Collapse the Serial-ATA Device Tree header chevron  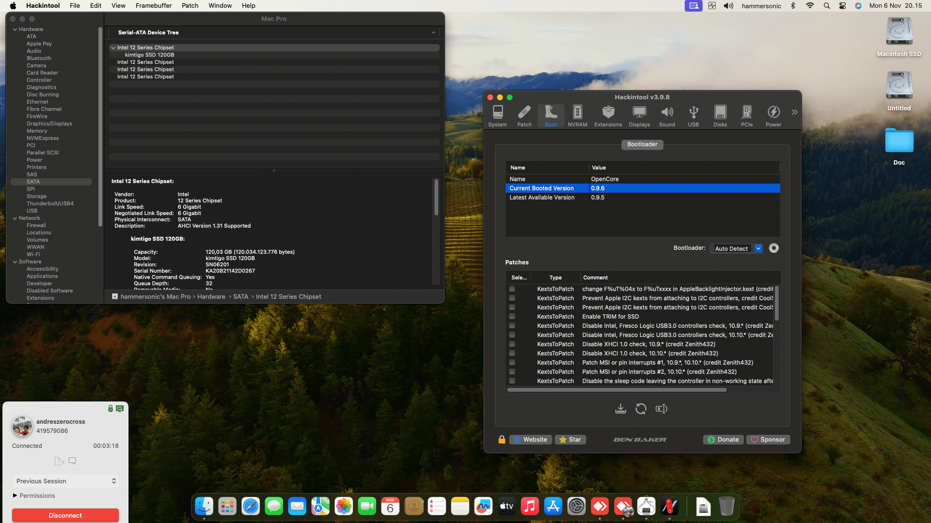click(433, 32)
